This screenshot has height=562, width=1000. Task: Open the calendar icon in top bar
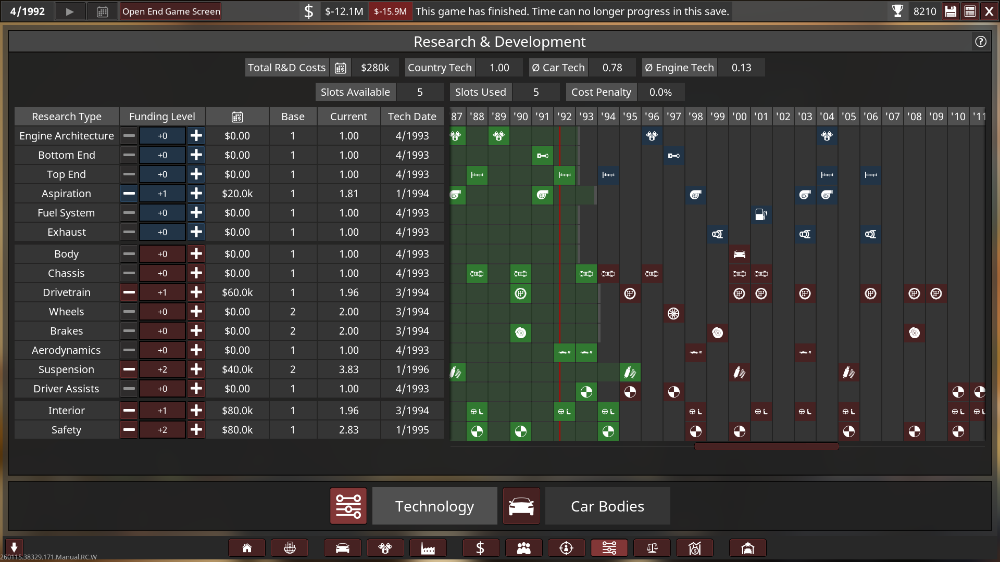click(102, 11)
